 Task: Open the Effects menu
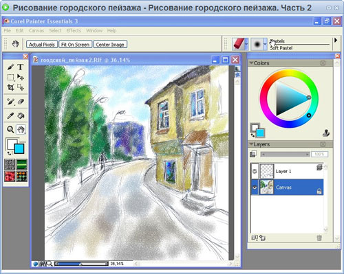coord(74,30)
